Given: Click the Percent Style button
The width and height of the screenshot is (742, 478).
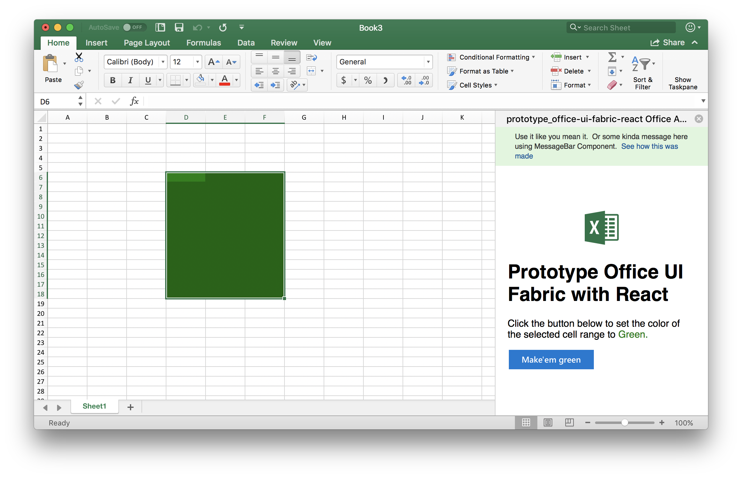Looking at the screenshot, I should coord(368,80).
